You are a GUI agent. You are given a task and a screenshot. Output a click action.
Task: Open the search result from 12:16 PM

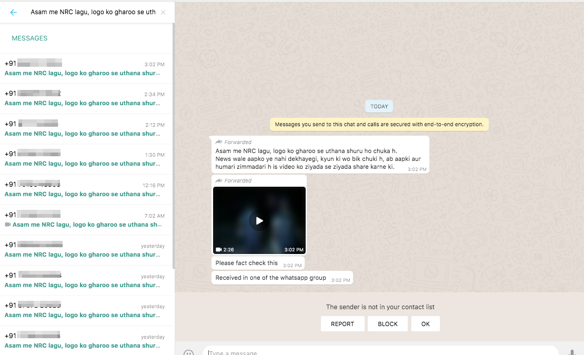(86, 190)
